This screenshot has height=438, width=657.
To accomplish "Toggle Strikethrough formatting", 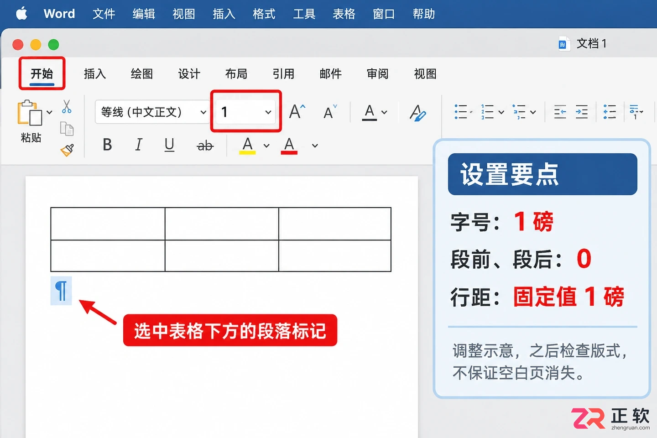I will pyautogui.click(x=205, y=146).
